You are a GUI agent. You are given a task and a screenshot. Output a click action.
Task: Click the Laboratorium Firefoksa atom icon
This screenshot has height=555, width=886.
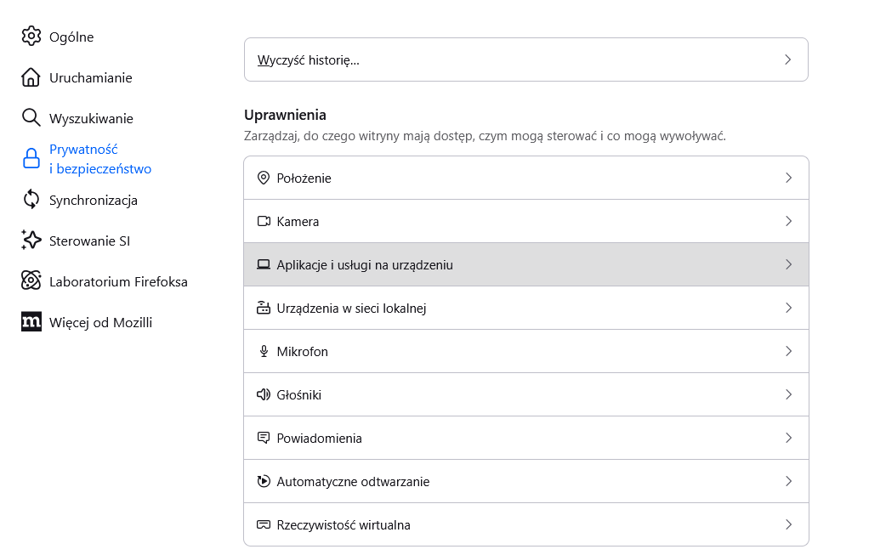(x=31, y=281)
